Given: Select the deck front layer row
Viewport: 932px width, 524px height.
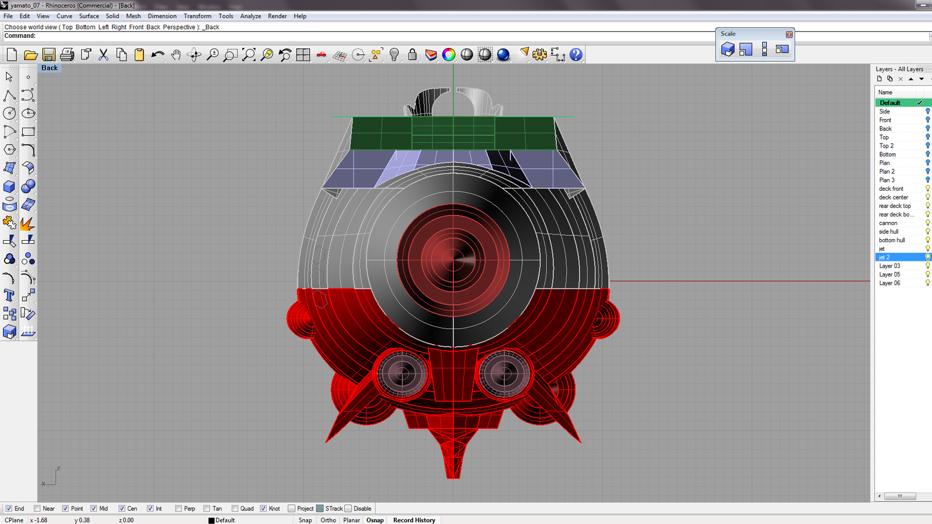Looking at the screenshot, I should pos(903,189).
